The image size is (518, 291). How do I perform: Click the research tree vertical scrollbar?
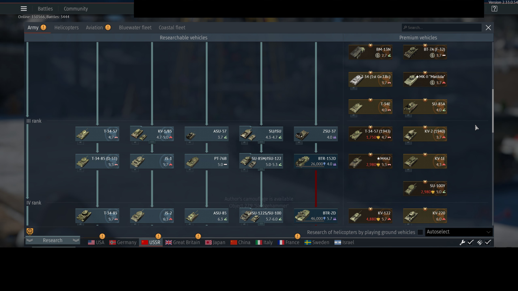click(x=493, y=111)
